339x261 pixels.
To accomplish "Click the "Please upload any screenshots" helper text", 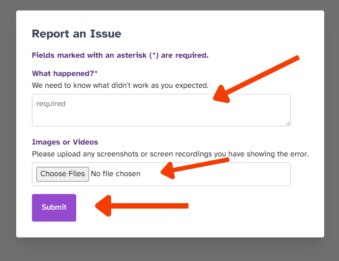I will coord(170,154).
